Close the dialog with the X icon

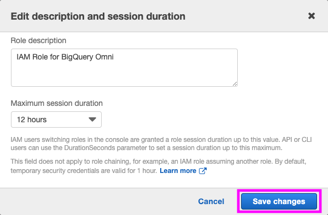point(312,16)
